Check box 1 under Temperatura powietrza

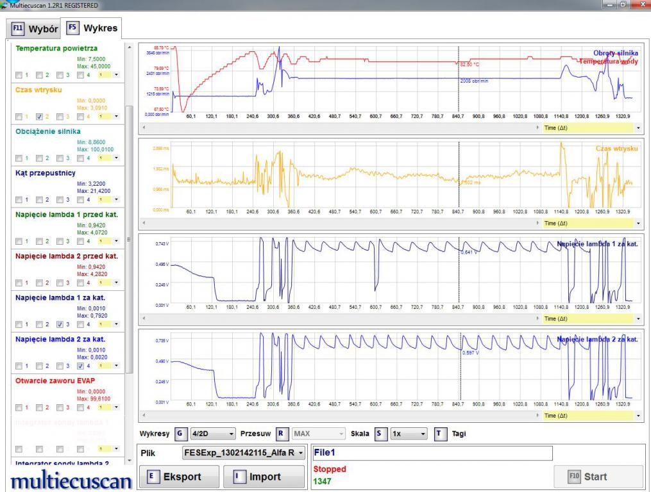19,75
